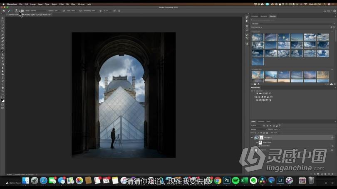The image size is (337, 189).
Task: Select the highlighted Brush tool in toolbar
Action: [2, 51]
